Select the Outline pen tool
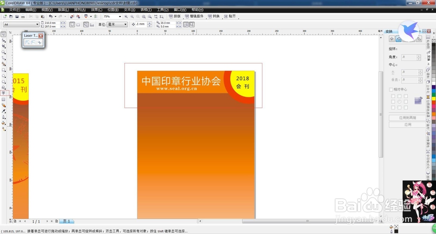Viewport: 436px width, 234px height. (3, 117)
